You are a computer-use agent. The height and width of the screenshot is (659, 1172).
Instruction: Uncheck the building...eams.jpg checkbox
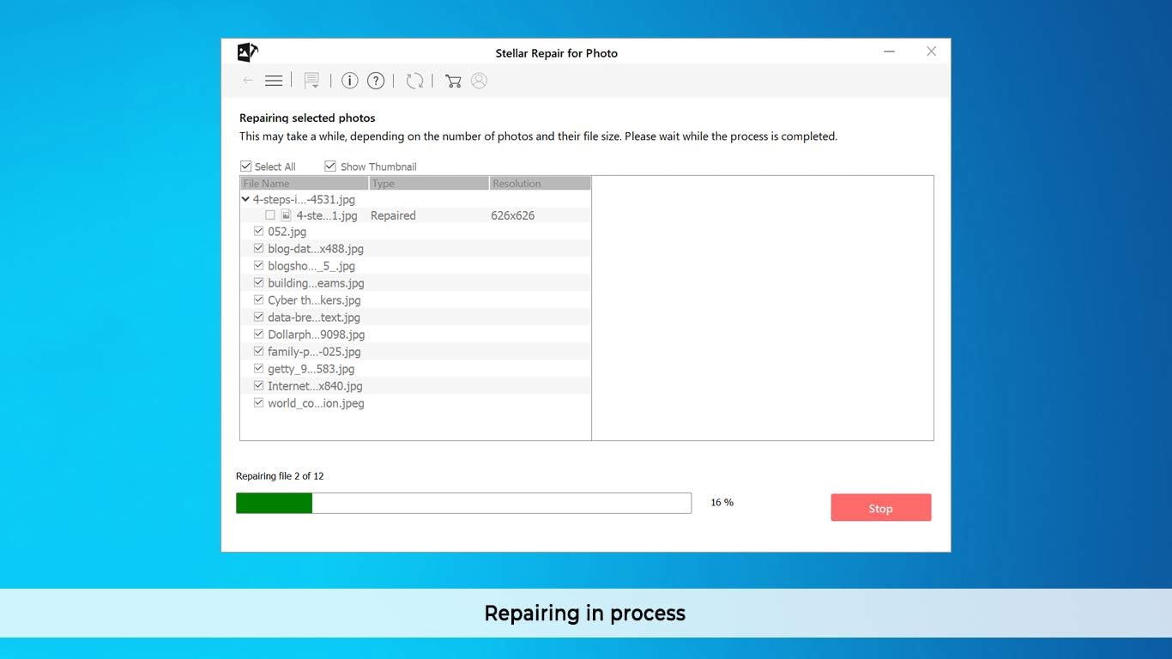[x=258, y=283]
